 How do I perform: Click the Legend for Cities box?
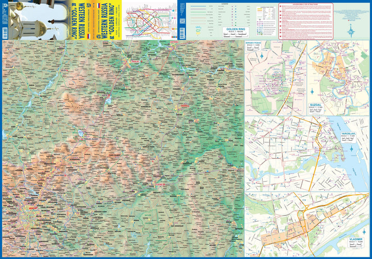pos(266,22)
